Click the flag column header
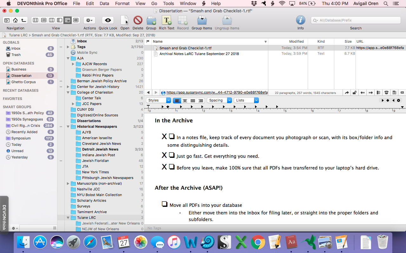Viewport: 406px width, 253px height. point(148,41)
